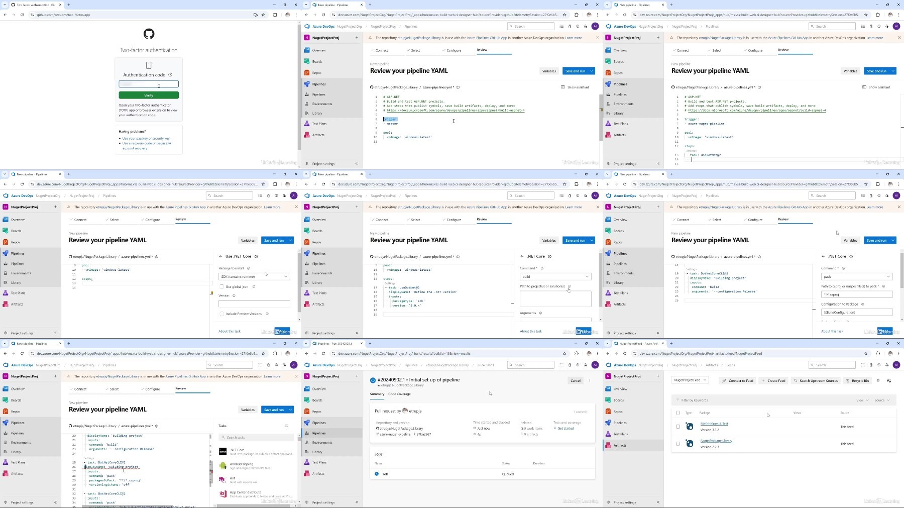Open the Recycle Bin in the Artifacts window
This screenshot has width=904, height=508.
coord(857,380)
